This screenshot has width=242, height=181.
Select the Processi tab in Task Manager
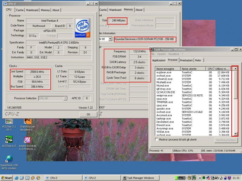(x=173, y=60)
